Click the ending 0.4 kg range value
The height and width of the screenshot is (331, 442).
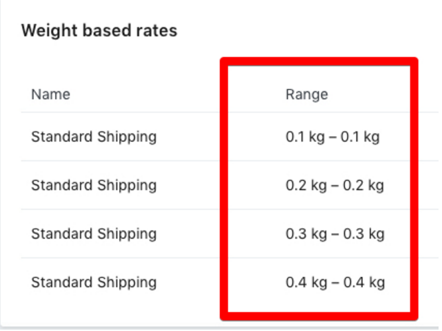pyautogui.click(x=363, y=282)
